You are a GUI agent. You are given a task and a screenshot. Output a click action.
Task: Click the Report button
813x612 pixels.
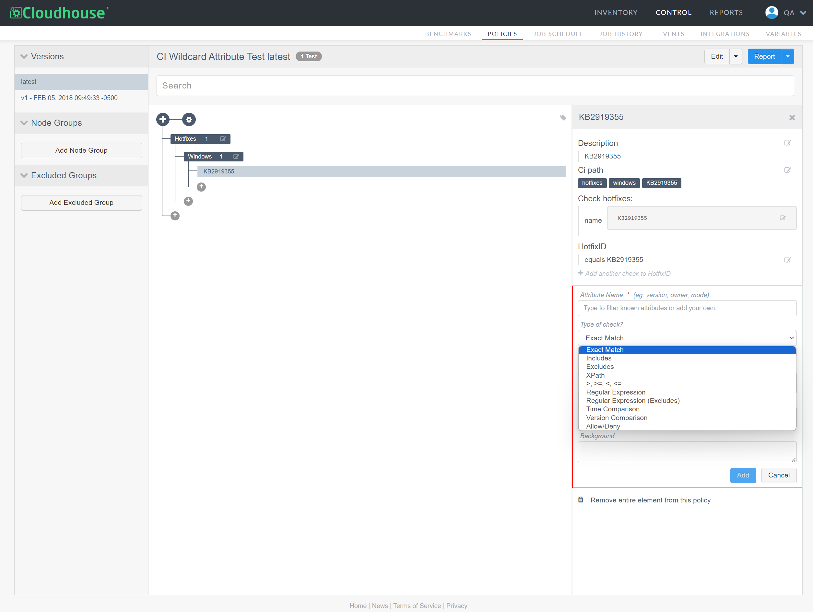click(x=764, y=56)
